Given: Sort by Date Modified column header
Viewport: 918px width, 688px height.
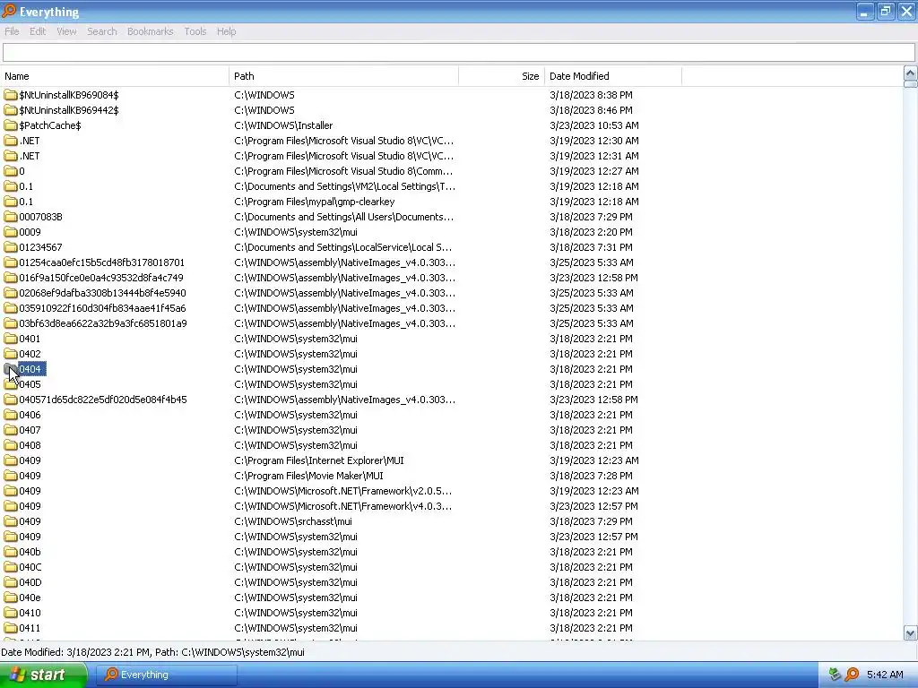Looking at the screenshot, I should [x=613, y=76].
